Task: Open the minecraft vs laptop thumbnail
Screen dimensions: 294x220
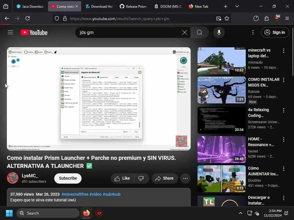Action: [221, 61]
